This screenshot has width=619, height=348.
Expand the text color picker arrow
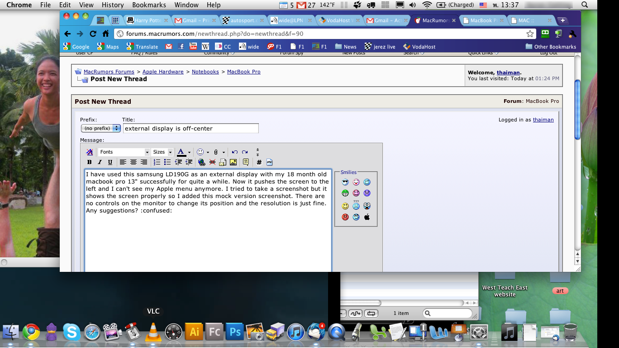[x=189, y=152]
